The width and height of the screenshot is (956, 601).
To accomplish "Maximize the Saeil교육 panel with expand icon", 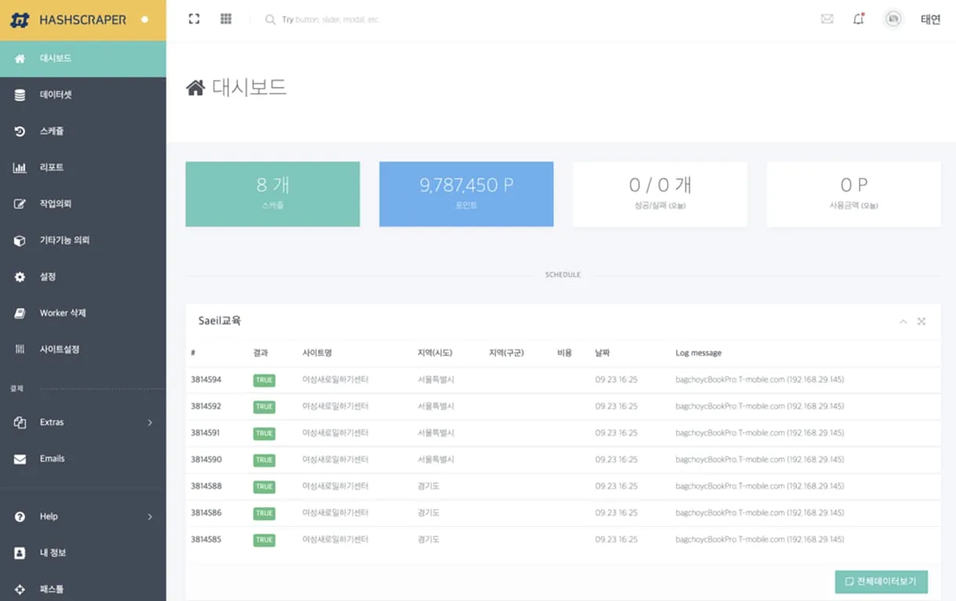I will 922,322.
